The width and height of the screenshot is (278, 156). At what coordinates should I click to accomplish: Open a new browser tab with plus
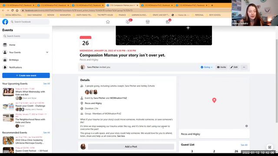coord(212,5)
